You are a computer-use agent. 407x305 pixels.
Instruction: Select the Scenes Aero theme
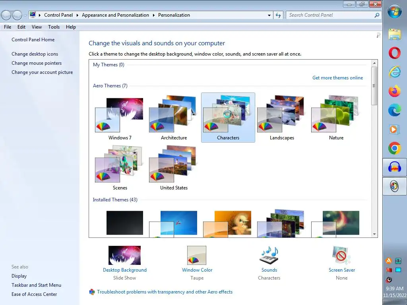point(120,168)
